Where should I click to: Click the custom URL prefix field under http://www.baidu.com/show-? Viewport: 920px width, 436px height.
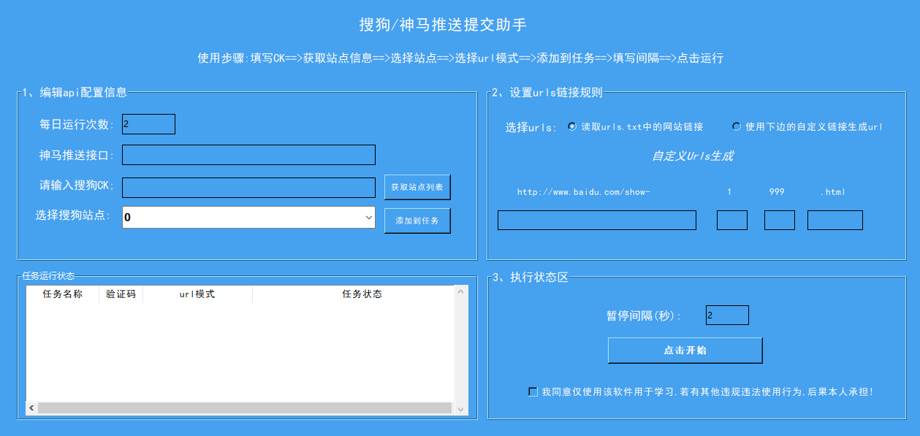pos(597,220)
